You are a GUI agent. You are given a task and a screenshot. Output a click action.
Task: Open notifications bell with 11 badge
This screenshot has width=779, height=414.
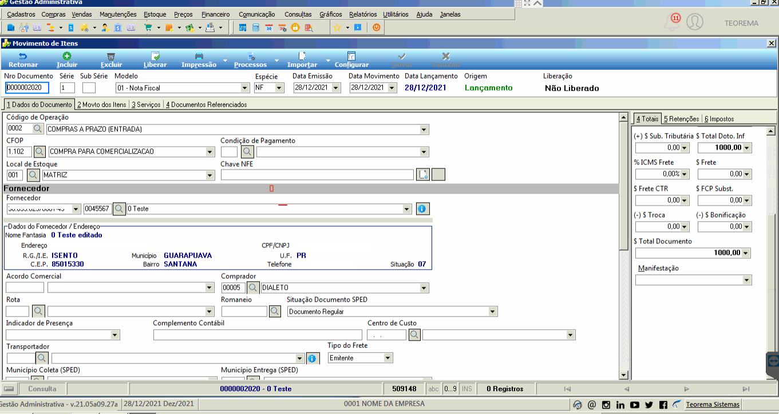pos(671,22)
